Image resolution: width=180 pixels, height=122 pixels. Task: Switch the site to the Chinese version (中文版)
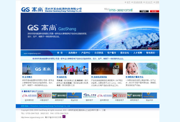154,11
